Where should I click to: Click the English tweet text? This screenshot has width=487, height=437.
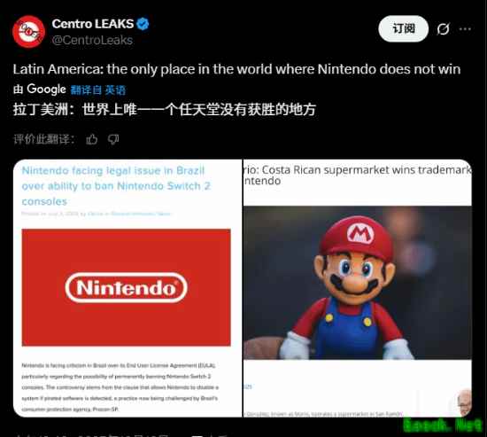point(236,69)
